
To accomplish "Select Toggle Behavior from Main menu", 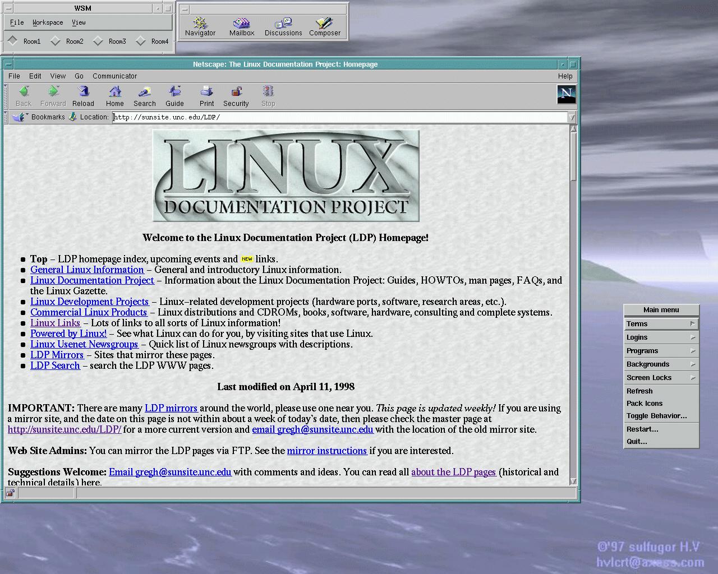I will coord(661,415).
